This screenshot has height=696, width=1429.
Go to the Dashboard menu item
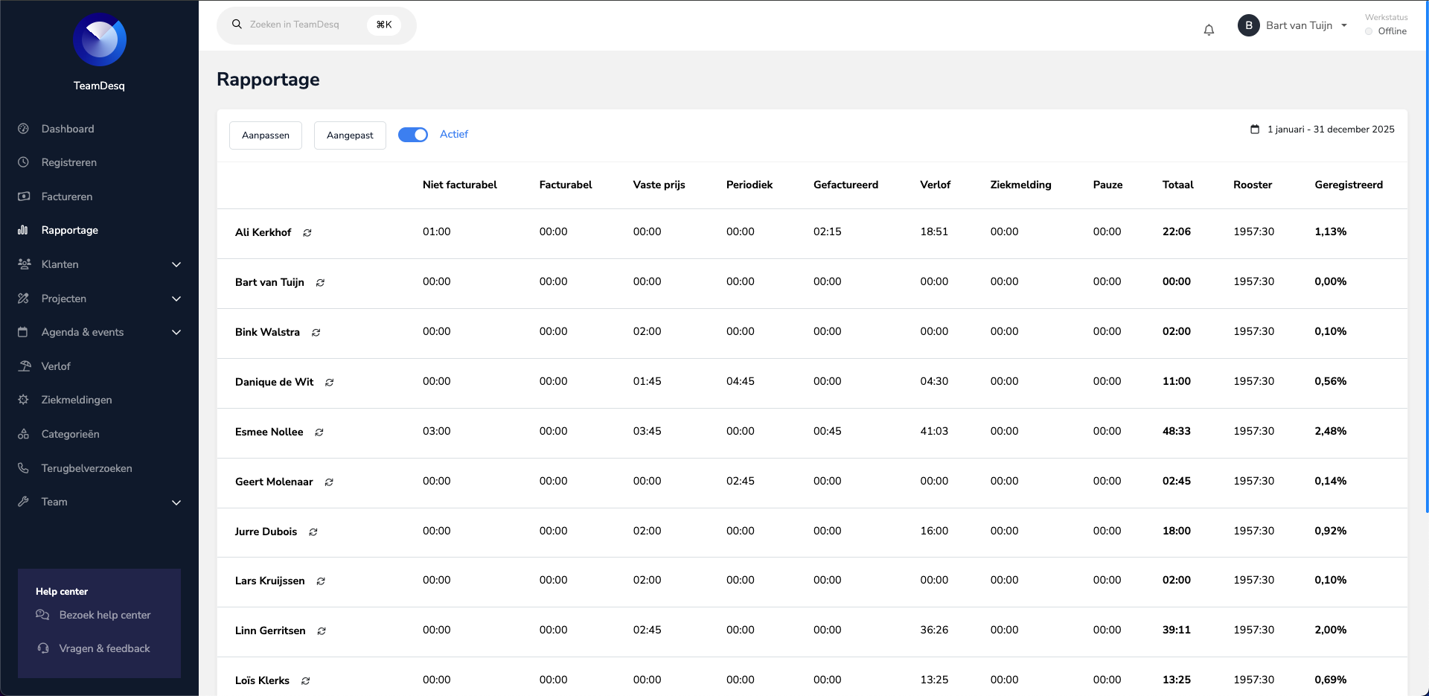pos(68,129)
